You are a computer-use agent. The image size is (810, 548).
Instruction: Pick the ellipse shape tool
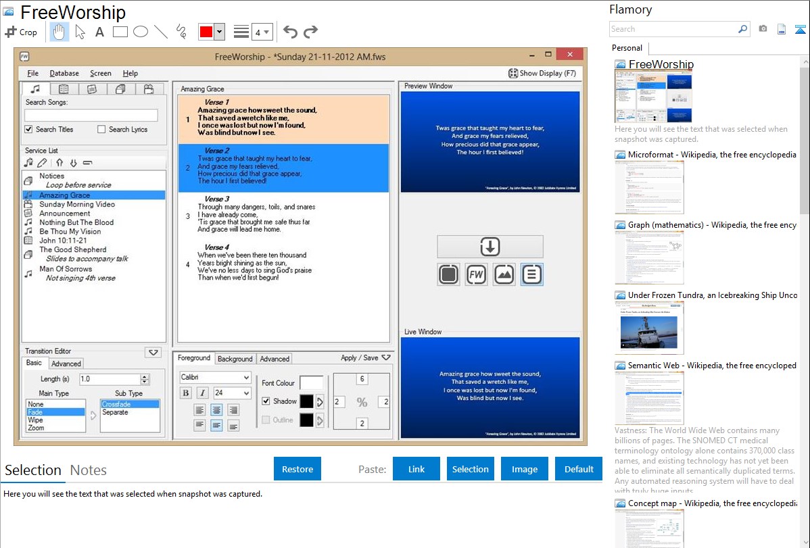coord(141,32)
